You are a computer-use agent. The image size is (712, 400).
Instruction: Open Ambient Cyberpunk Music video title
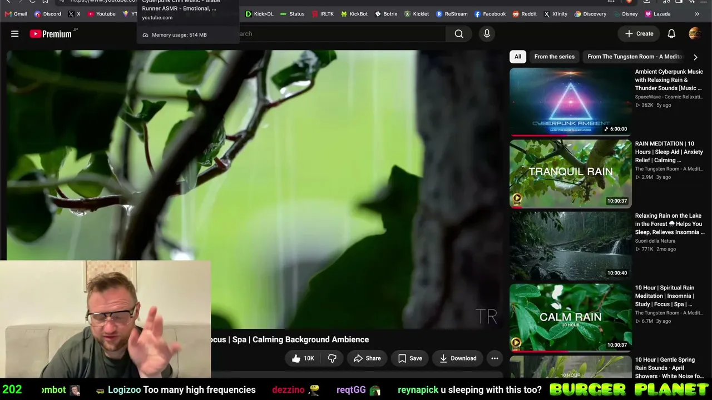coord(669,80)
